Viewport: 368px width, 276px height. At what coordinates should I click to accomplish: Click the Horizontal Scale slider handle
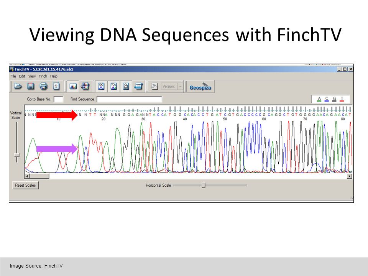tap(204, 185)
